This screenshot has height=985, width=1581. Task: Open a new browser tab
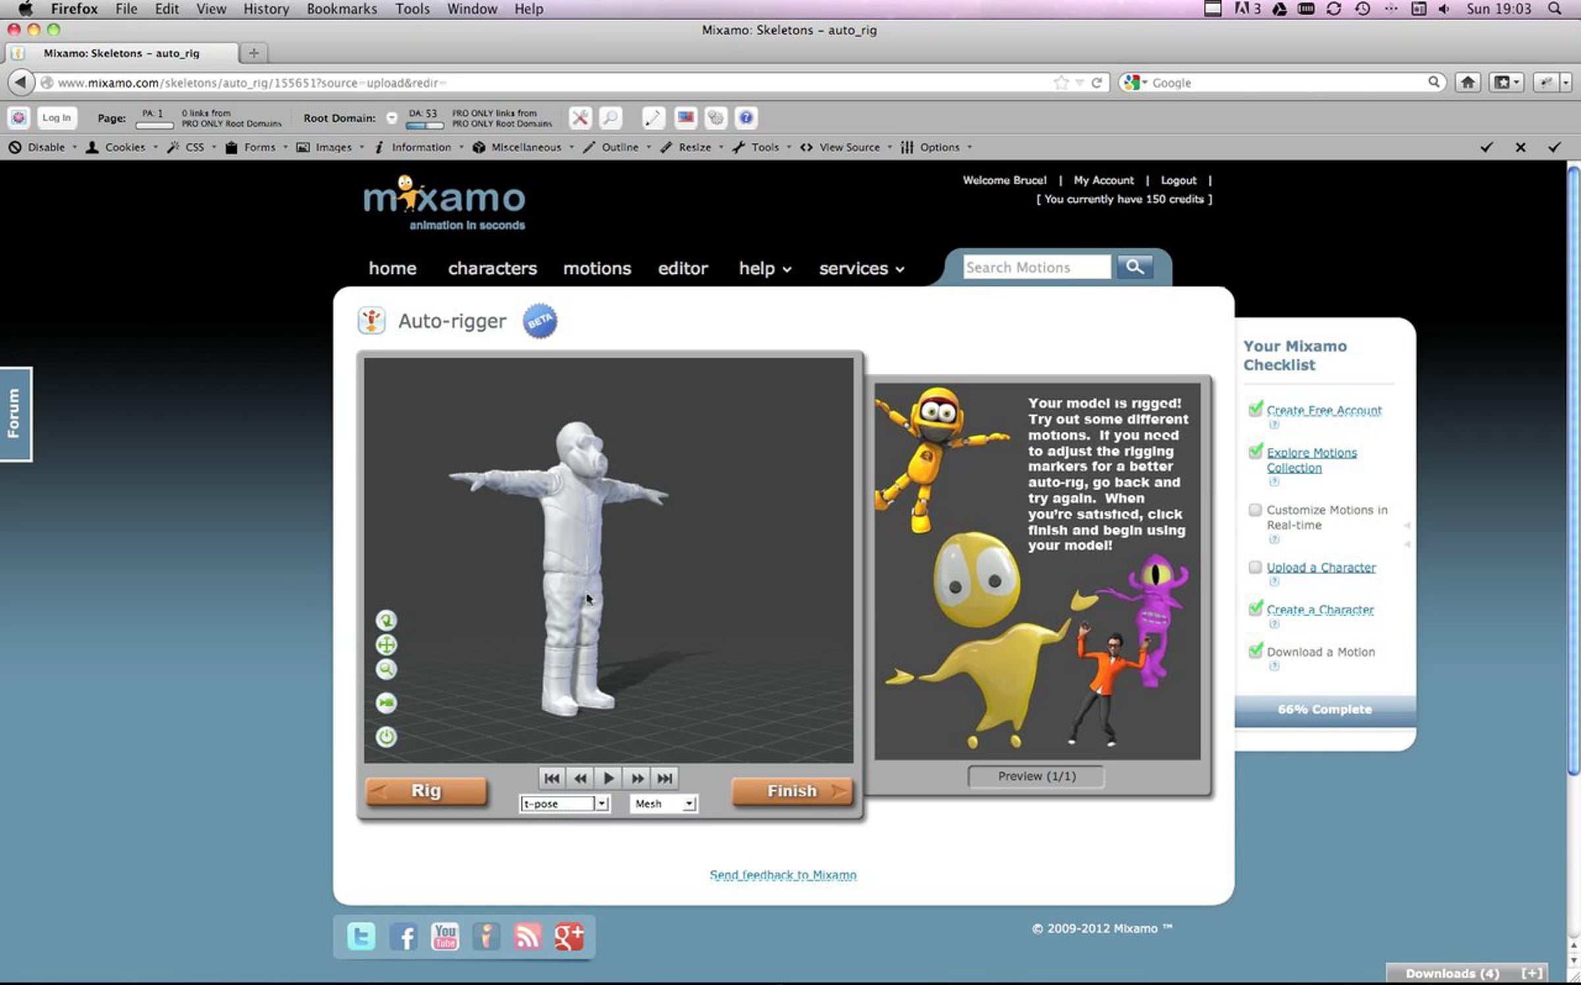pyautogui.click(x=254, y=53)
